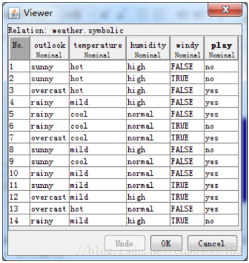
Task: Select windy cell 'FALSE' in row 1
Action: click(187, 67)
